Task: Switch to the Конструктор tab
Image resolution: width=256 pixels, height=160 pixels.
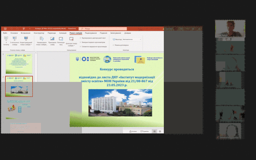Action: 39,33
